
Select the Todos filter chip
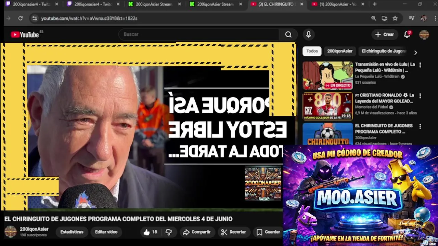pyautogui.click(x=312, y=51)
